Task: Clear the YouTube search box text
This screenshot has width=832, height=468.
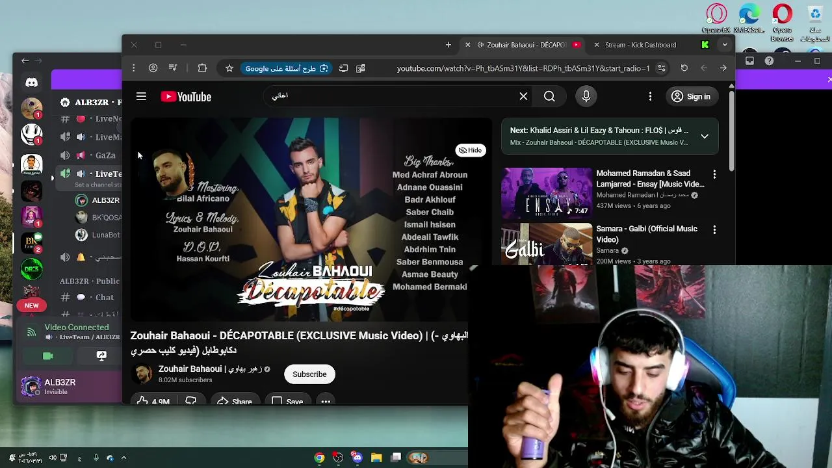Action: [x=523, y=96]
